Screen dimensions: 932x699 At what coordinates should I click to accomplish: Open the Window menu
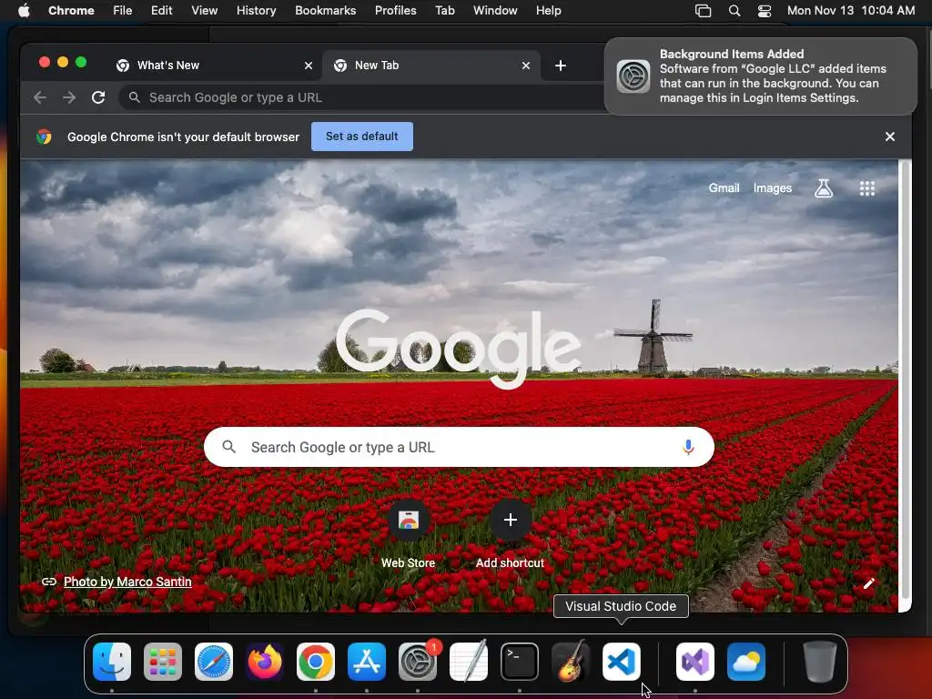(495, 11)
